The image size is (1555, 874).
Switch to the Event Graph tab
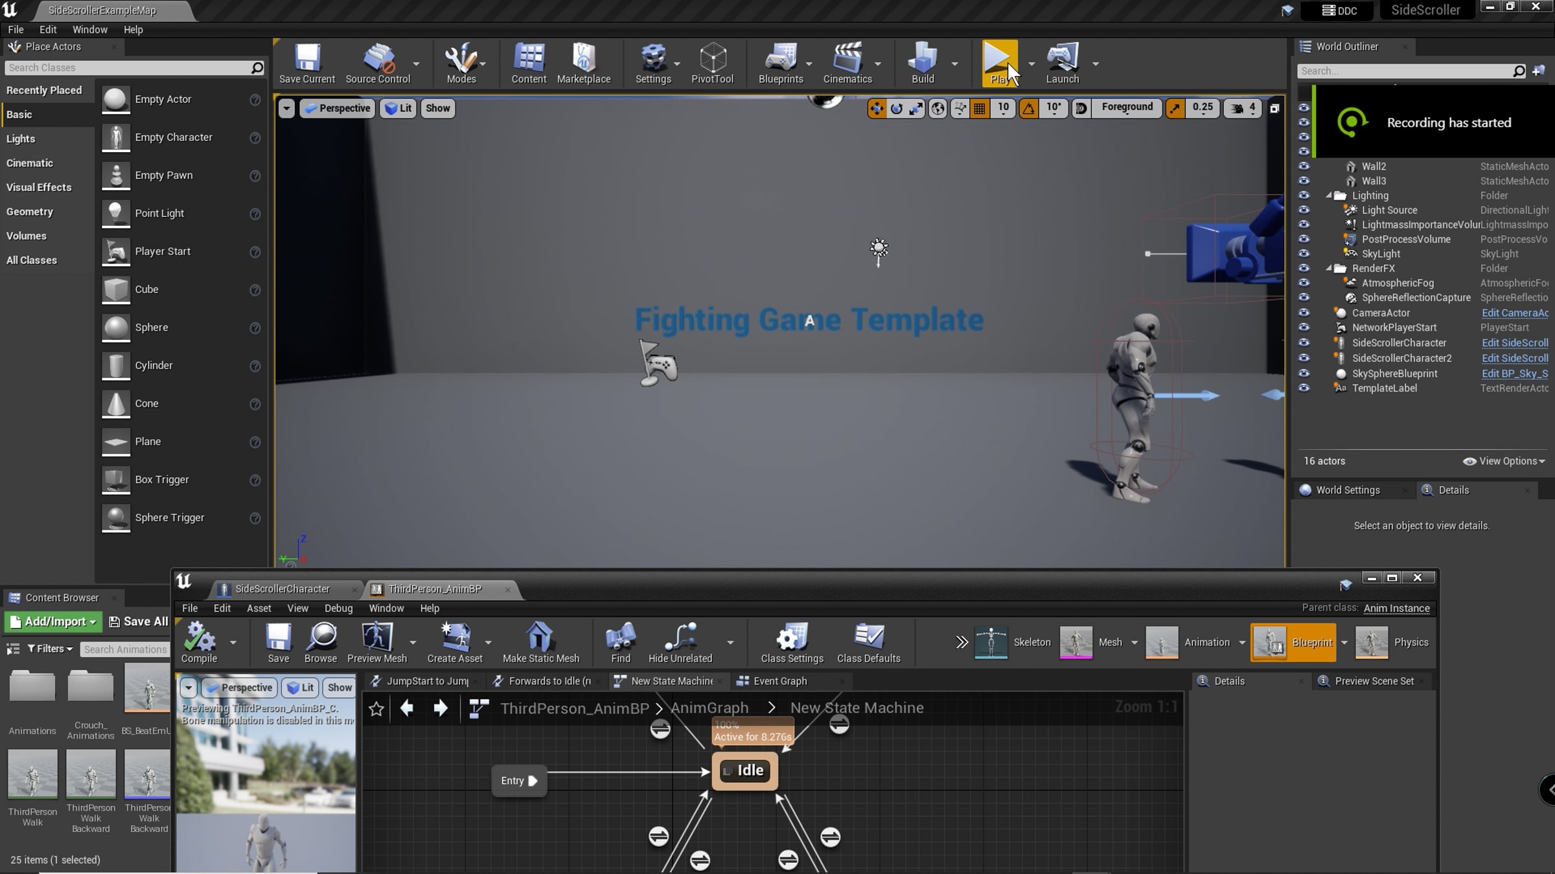point(780,681)
